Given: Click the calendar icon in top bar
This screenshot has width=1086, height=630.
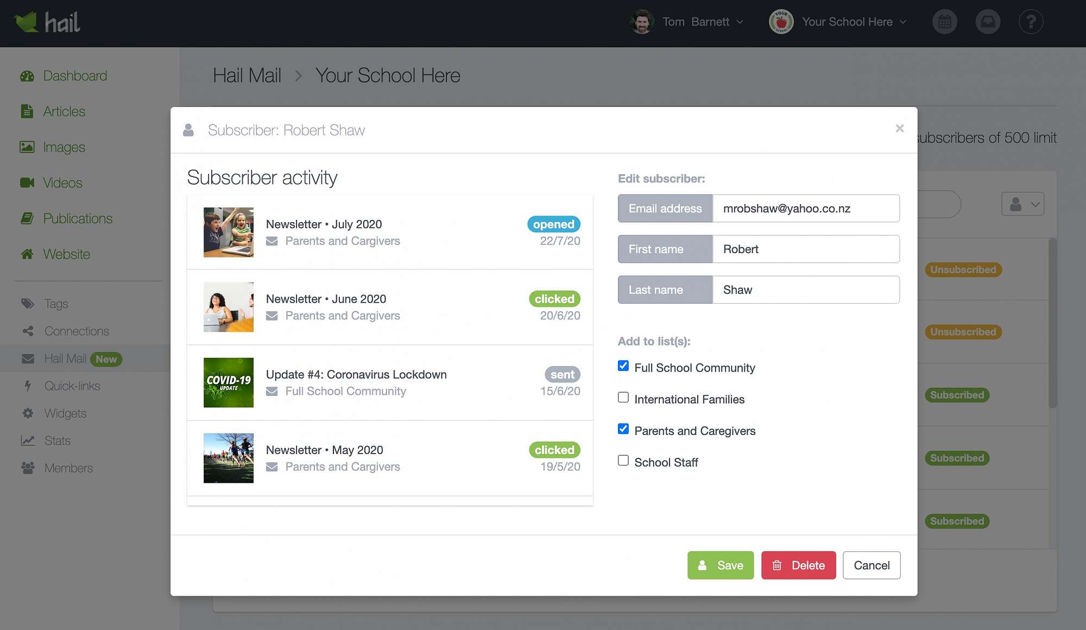Looking at the screenshot, I should point(944,22).
